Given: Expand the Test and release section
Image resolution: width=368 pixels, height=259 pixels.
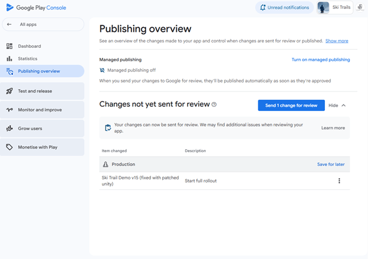Looking at the screenshot, I should point(35,91).
